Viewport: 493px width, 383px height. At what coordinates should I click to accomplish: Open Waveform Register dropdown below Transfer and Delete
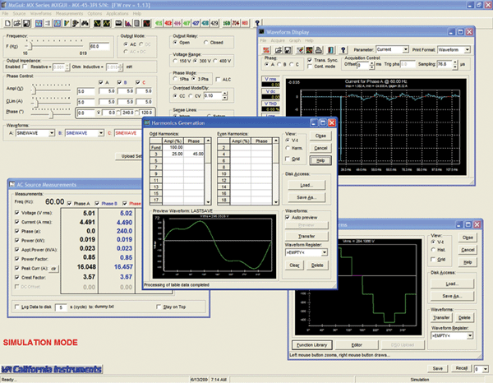[470, 336]
